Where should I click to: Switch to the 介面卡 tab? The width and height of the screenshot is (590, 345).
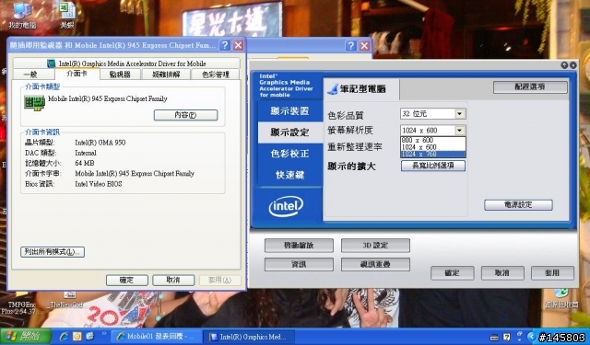[77, 74]
